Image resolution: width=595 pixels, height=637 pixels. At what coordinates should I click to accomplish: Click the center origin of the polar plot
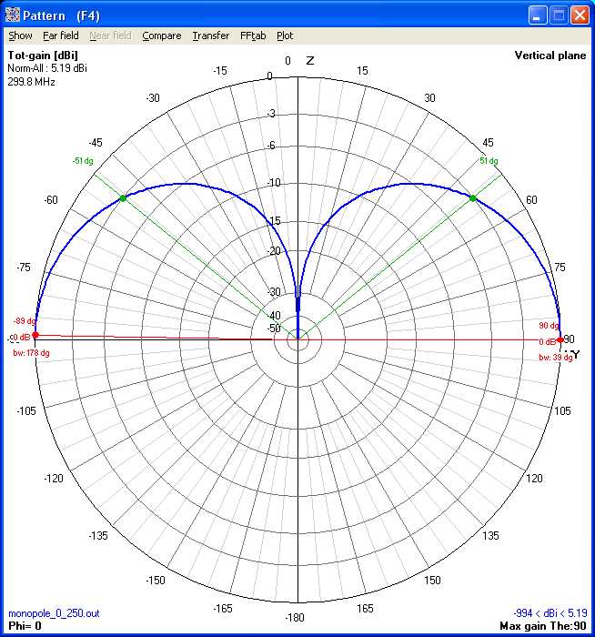pos(297,340)
